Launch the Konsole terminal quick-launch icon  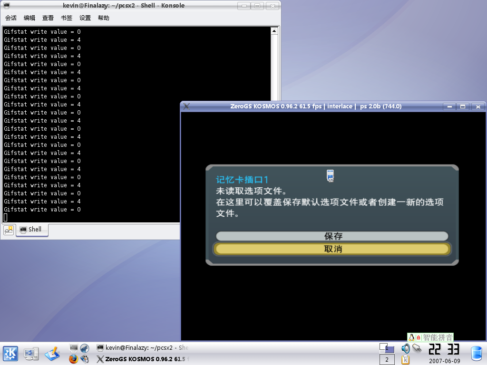pyautogui.click(x=74, y=348)
